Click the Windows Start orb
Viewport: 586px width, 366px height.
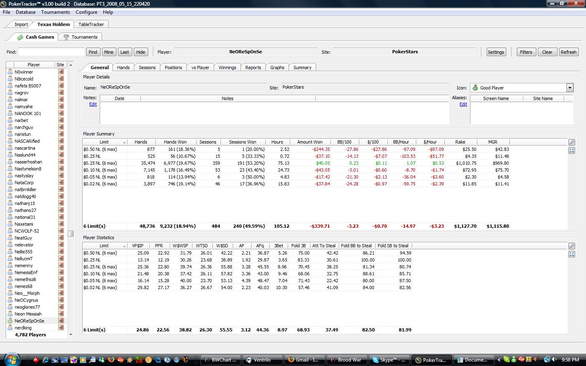[x=11, y=359]
